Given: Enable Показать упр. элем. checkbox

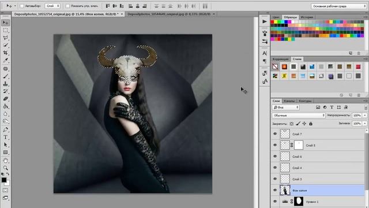Looking at the screenshot, I should (x=68, y=6).
